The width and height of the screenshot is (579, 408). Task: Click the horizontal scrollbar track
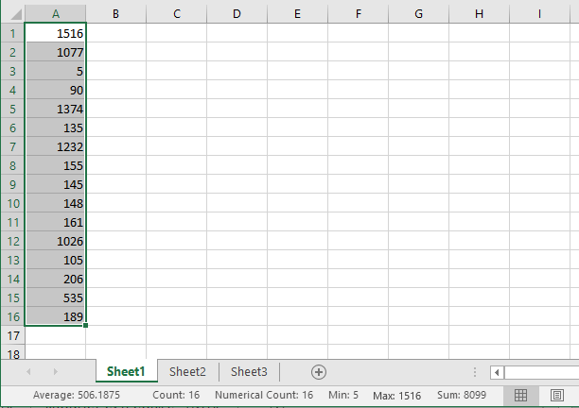pyautogui.click(x=541, y=372)
